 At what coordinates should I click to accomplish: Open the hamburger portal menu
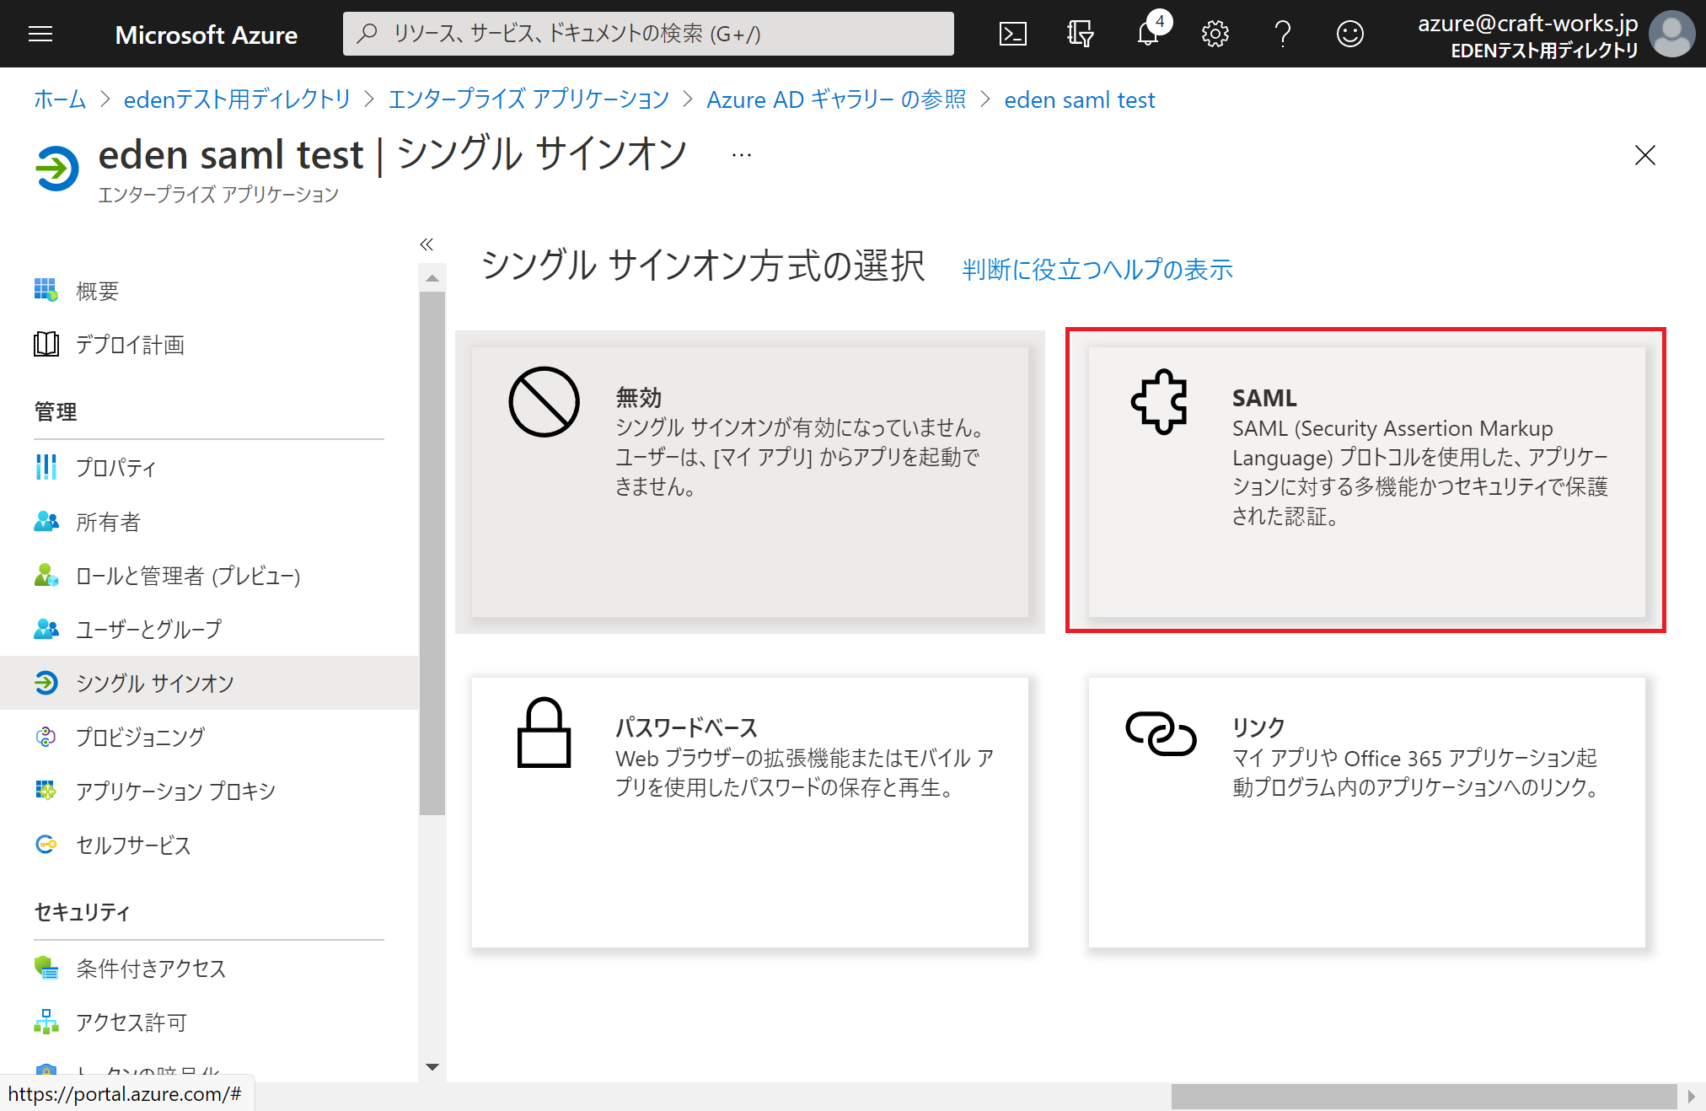tap(40, 34)
